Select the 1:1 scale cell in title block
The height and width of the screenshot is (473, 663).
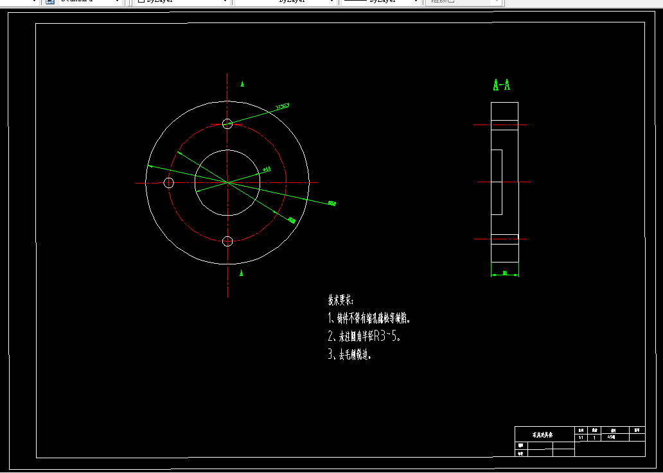pyautogui.click(x=581, y=438)
